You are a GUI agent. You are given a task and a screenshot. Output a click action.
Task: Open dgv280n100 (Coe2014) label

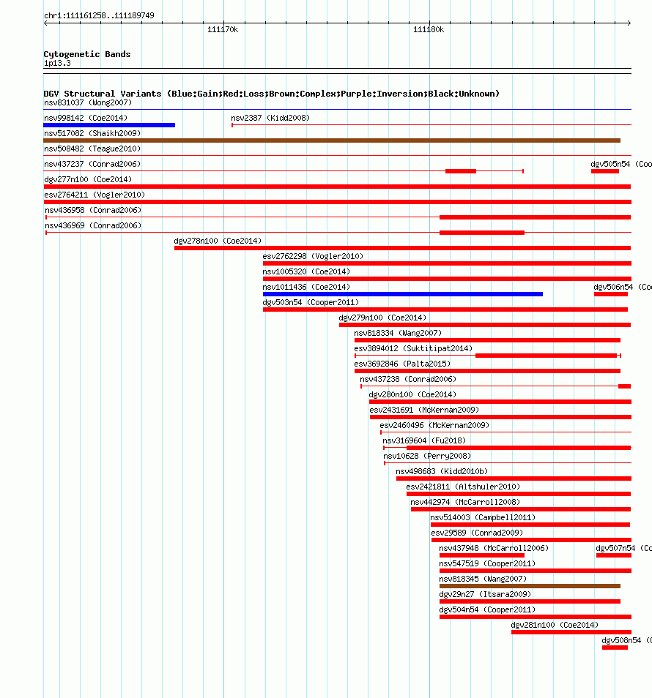click(x=412, y=394)
